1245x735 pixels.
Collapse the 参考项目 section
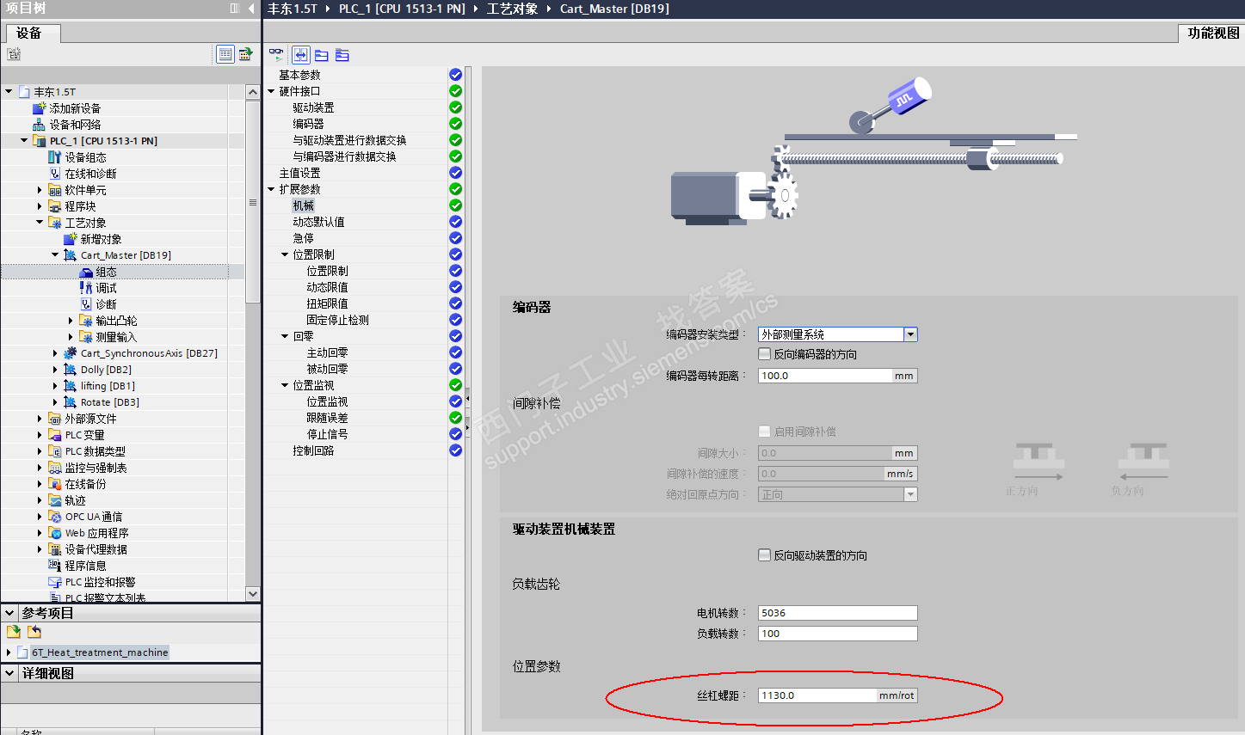(9, 613)
